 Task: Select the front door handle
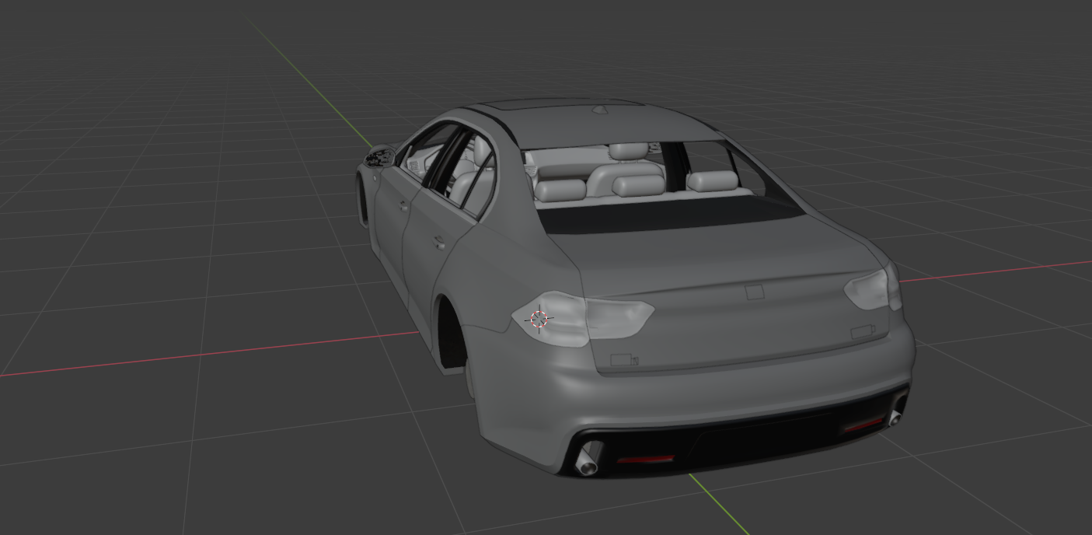(x=403, y=206)
